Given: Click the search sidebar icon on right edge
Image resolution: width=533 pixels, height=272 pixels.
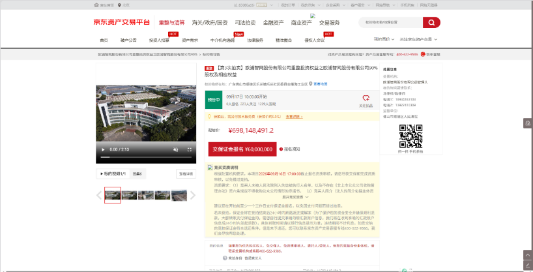Looking at the screenshot, I should click(x=528, y=123).
